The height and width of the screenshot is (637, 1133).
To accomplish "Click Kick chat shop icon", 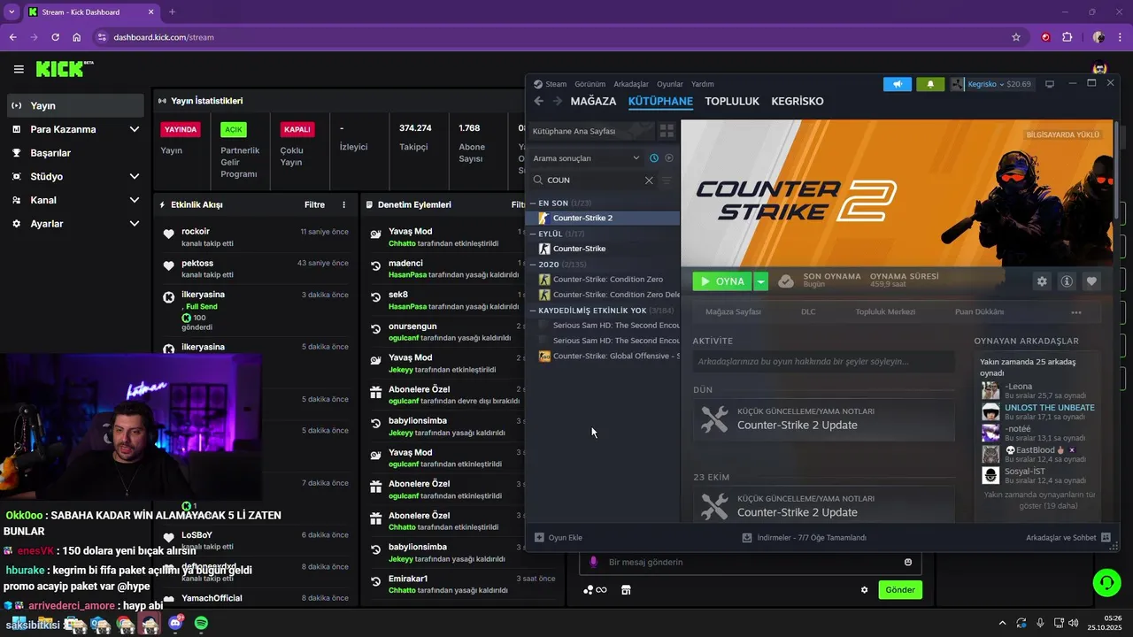I will (x=626, y=590).
